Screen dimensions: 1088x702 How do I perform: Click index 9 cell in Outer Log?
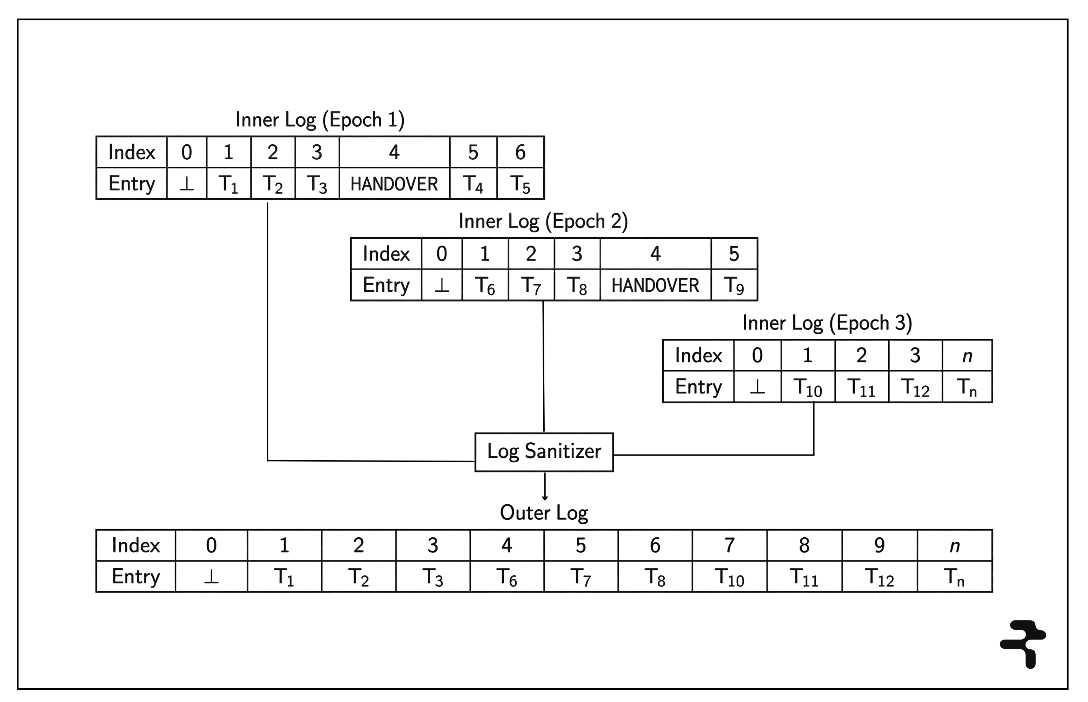click(x=879, y=545)
